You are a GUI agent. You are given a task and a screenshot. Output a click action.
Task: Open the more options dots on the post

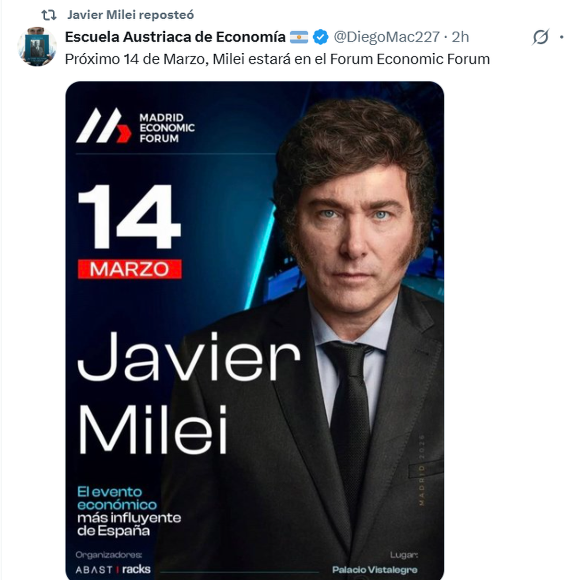pyautogui.click(x=561, y=37)
